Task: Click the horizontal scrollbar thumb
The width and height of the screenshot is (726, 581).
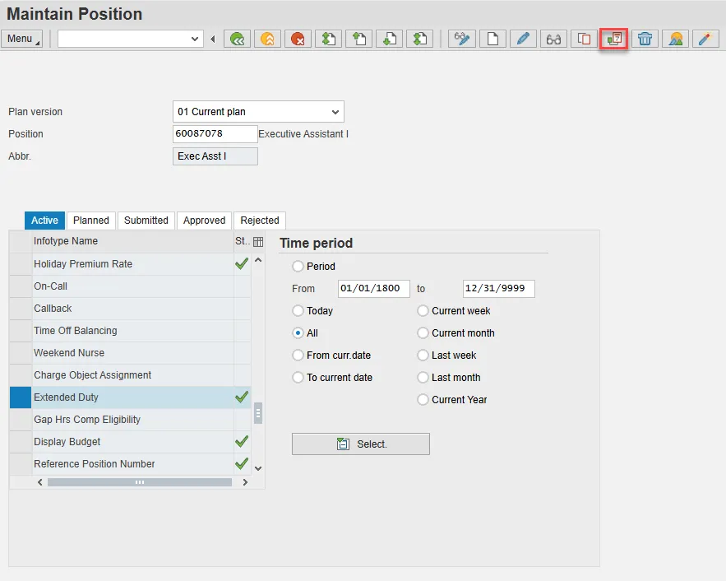Action: 140,482
